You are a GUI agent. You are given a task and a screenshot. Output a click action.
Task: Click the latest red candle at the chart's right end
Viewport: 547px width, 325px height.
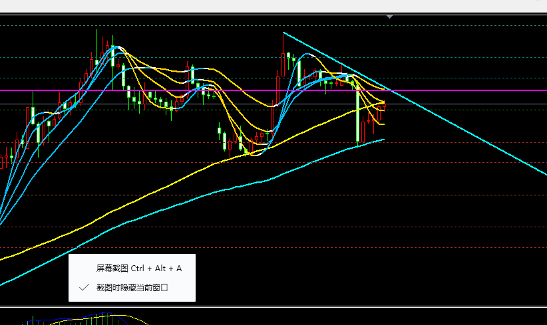(384, 105)
